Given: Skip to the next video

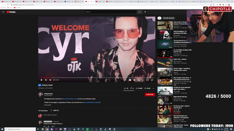Looking at the screenshot, I should click(46, 80).
